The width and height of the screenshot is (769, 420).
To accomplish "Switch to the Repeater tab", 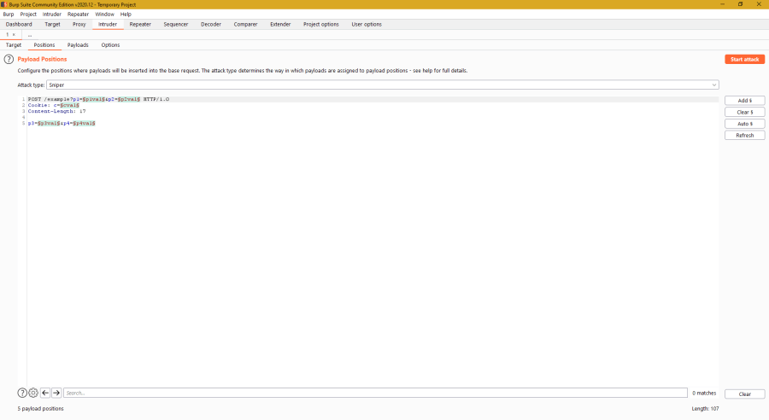I will tap(139, 24).
